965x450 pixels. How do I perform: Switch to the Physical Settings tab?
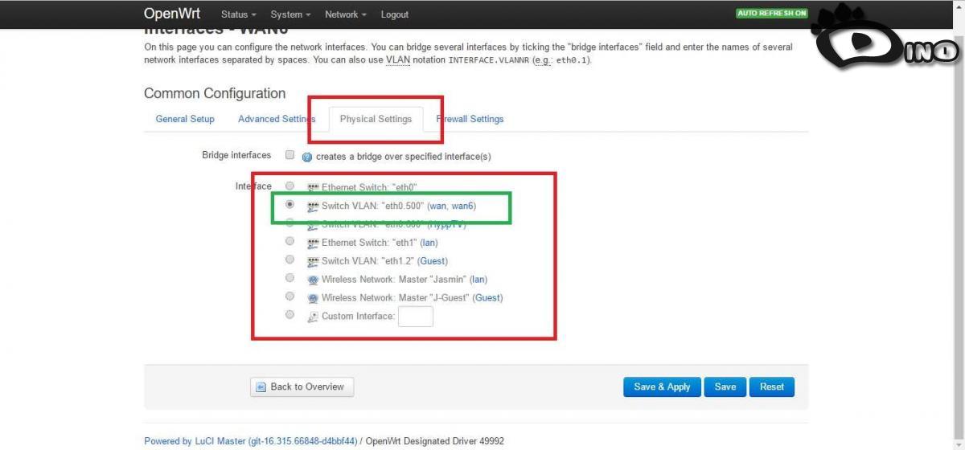376,119
